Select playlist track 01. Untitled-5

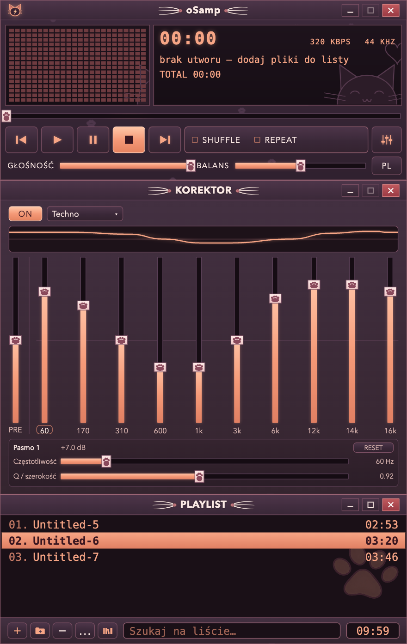[203, 525]
